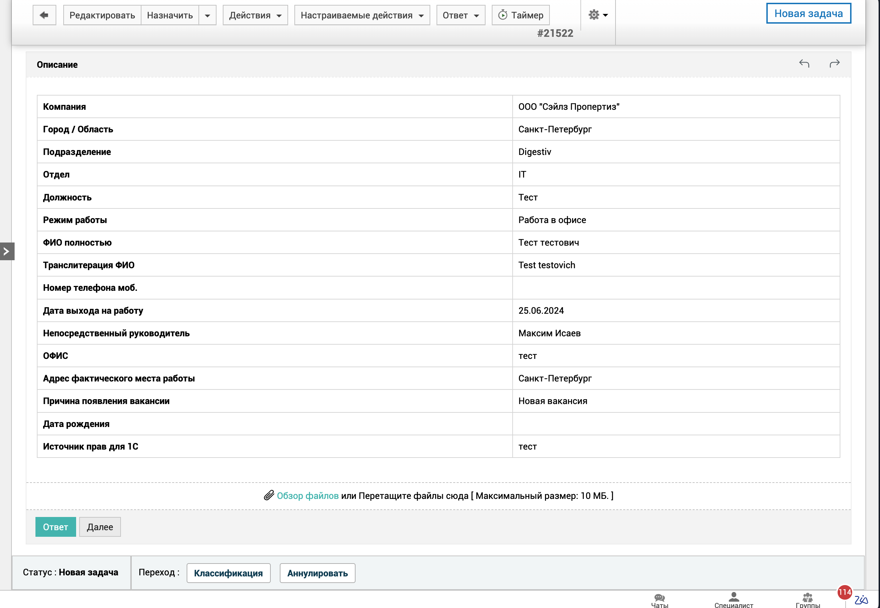The image size is (880, 608).
Task: Click the Редактировать button
Action: point(102,15)
